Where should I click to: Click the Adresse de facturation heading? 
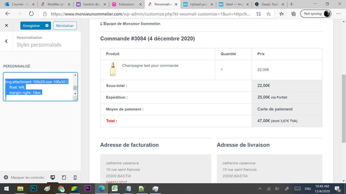(x=129, y=145)
